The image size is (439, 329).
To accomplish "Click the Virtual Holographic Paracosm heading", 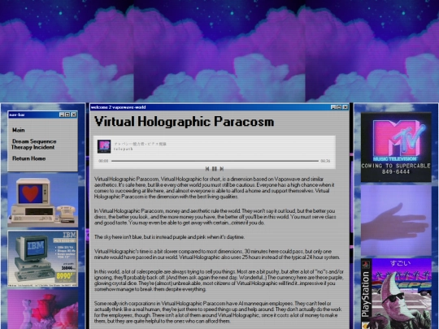I will click(185, 122).
